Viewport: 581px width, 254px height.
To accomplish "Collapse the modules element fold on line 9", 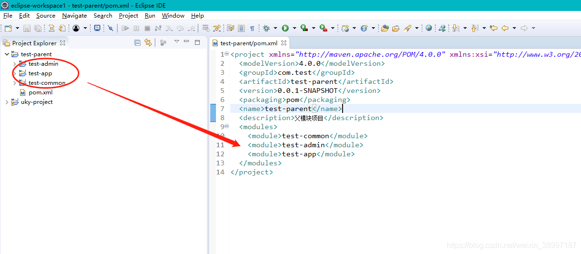I will click(226, 126).
